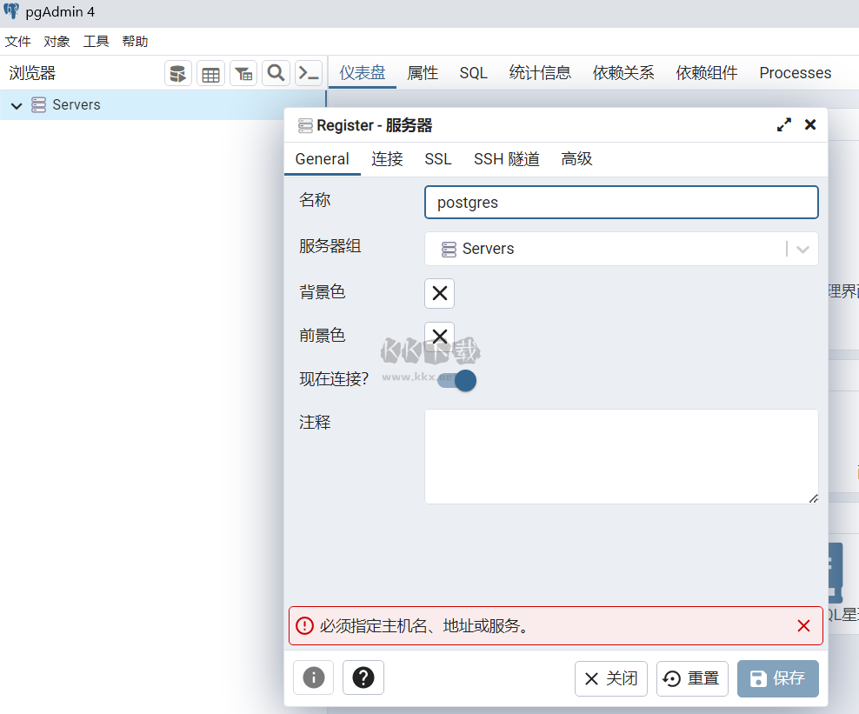Click the 名称 name input field
Screen dimensions: 859x714
(x=622, y=203)
